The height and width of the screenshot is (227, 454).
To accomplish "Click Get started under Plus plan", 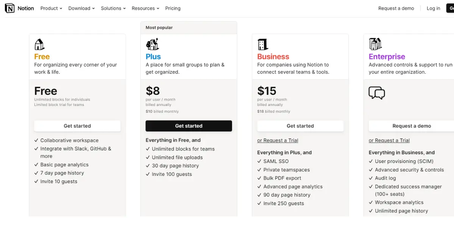I will point(189,126).
